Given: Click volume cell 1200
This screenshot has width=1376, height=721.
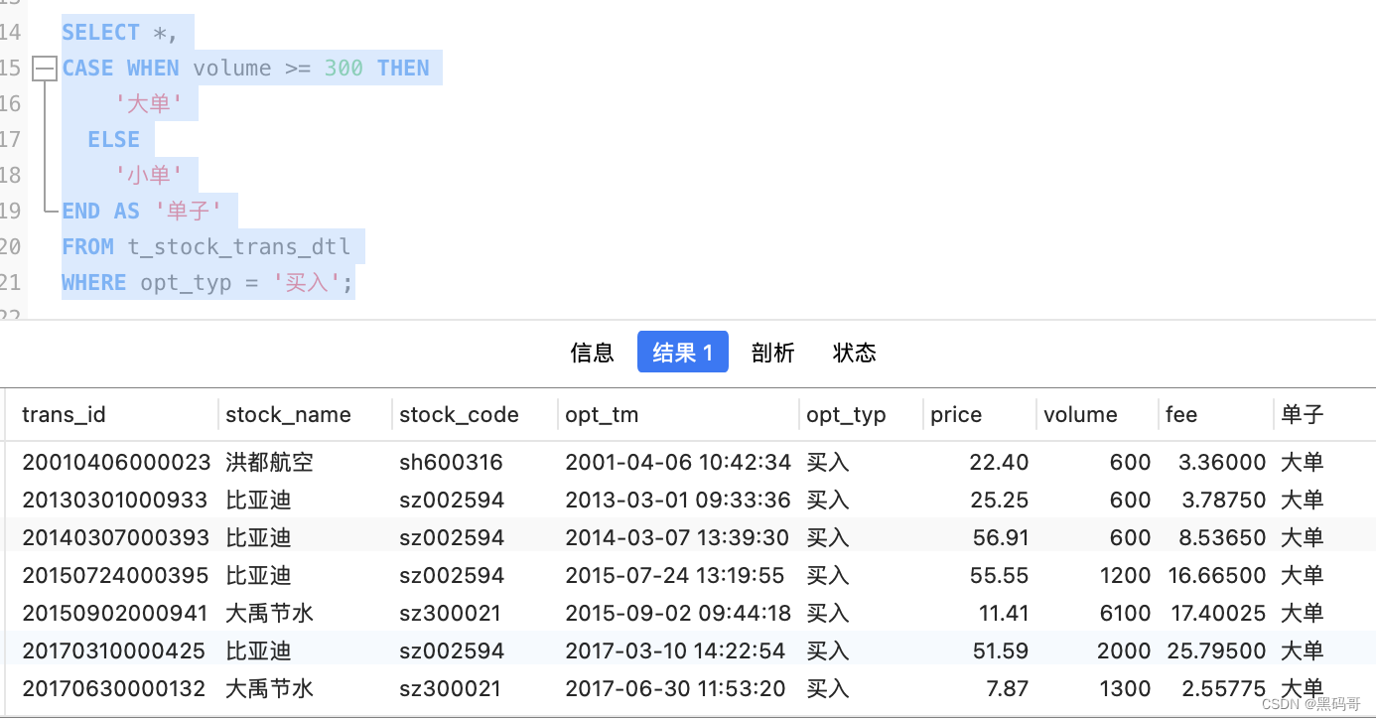Looking at the screenshot, I should pos(1125,575).
